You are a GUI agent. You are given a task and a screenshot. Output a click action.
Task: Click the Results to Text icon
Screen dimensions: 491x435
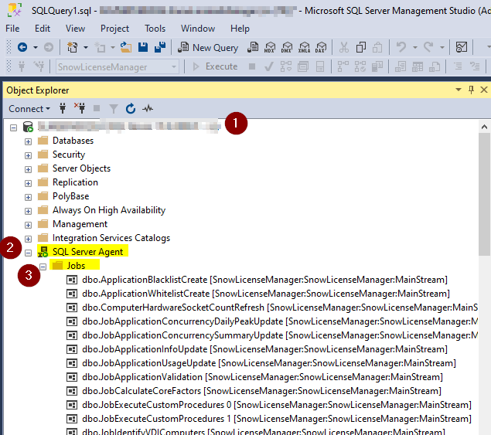click(x=401, y=66)
